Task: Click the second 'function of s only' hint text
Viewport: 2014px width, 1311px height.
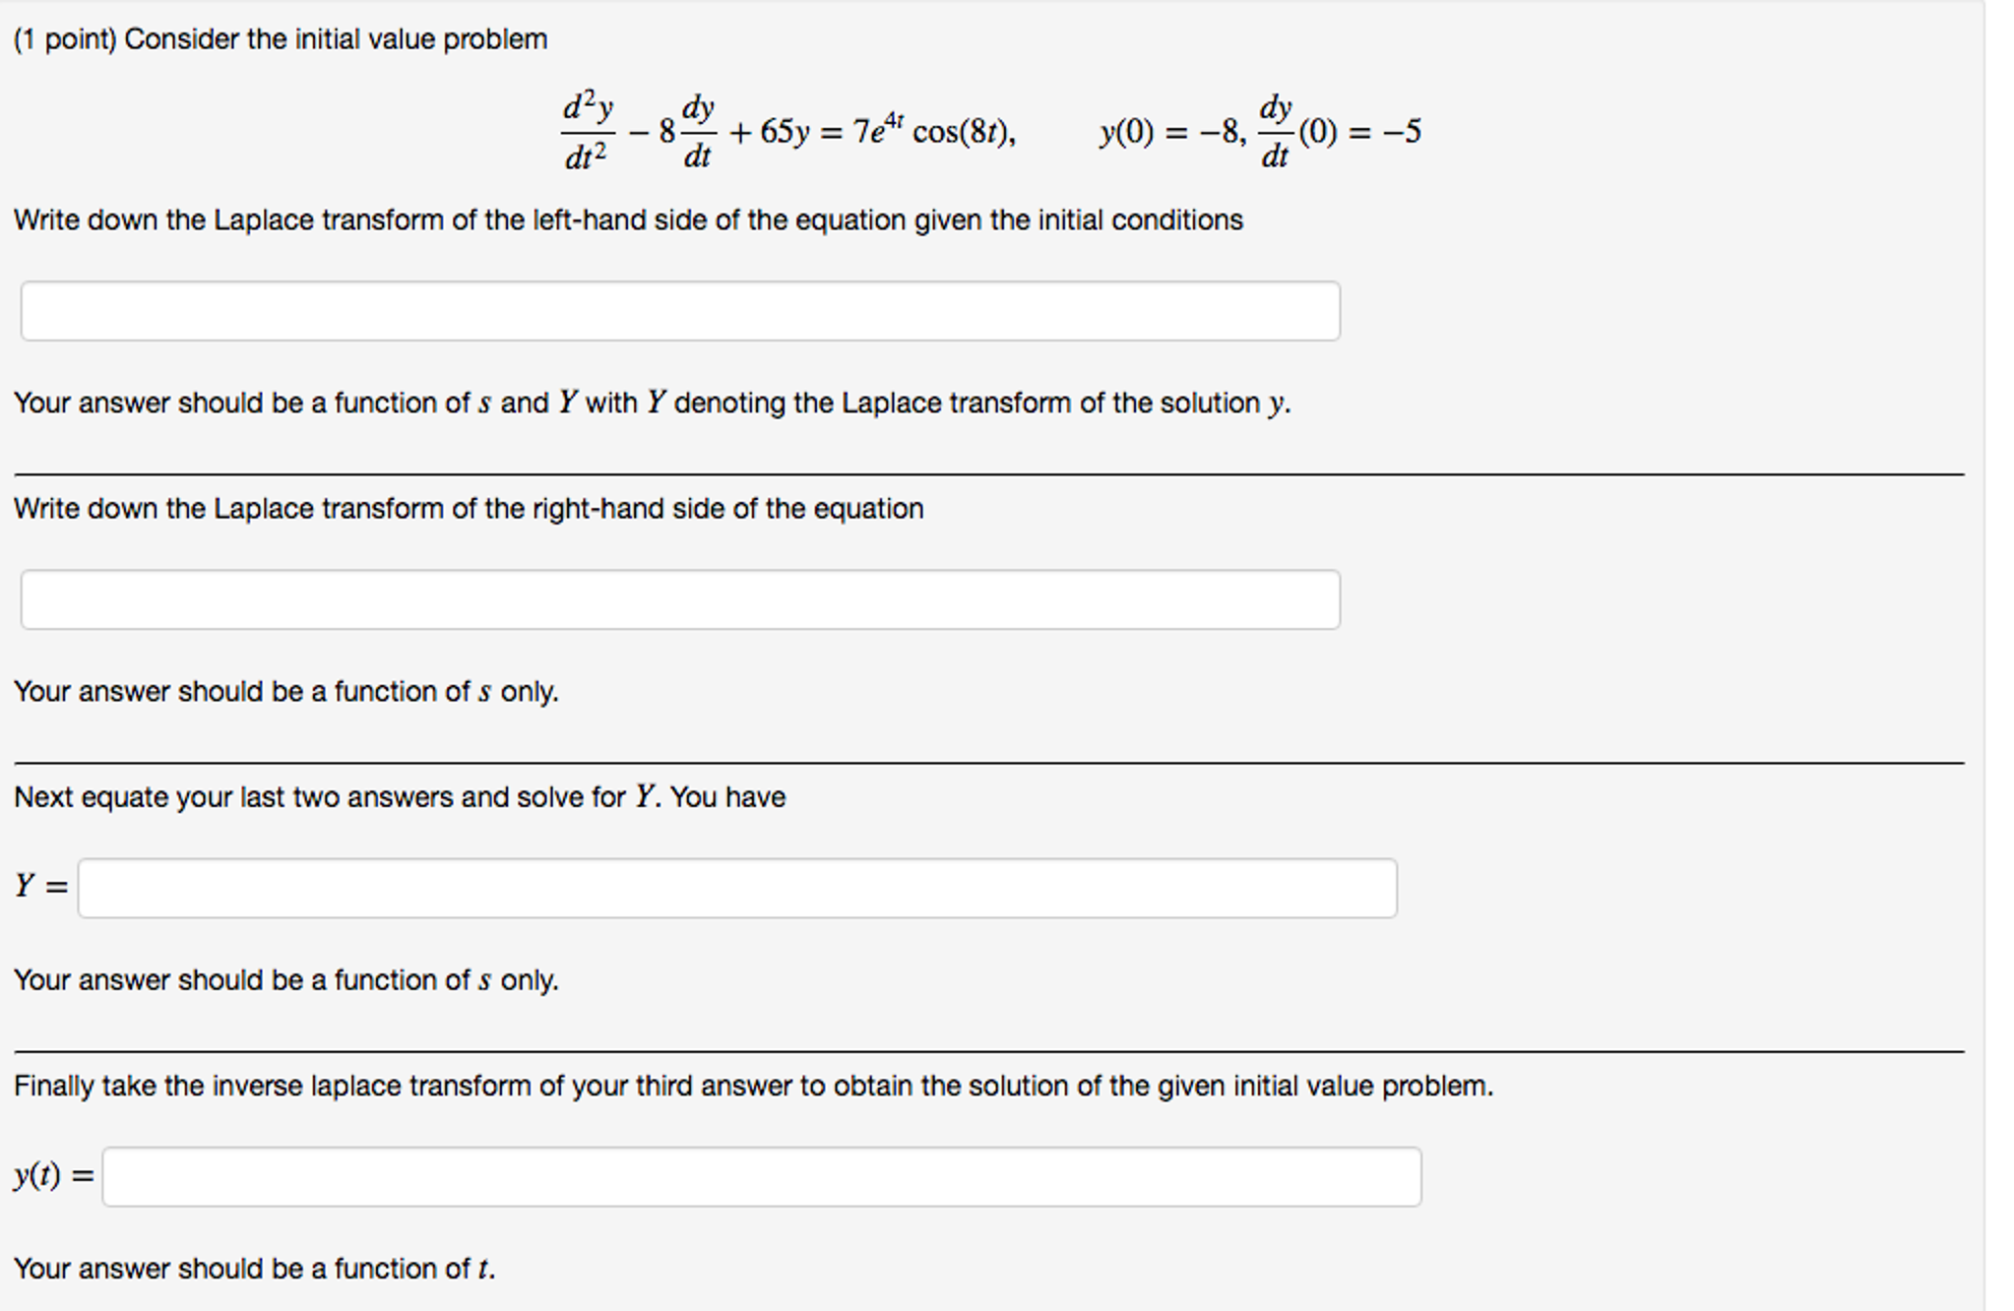Action: pos(285,979)
